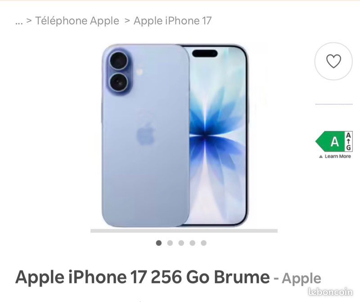This screenshot has width=360, height=302.
Task: Open the green energy class A label
Action: coord(331,142)
